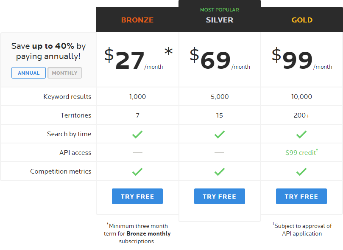Click the Gold 200+ territories value
This screenshot has width=343, height=250.
[x=301, y=115]
